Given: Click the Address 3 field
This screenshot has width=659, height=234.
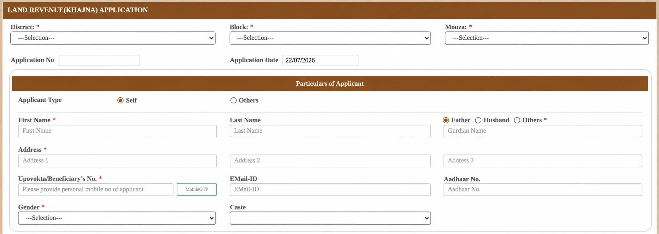Looking at the screenshot, I should coord(543,161).
